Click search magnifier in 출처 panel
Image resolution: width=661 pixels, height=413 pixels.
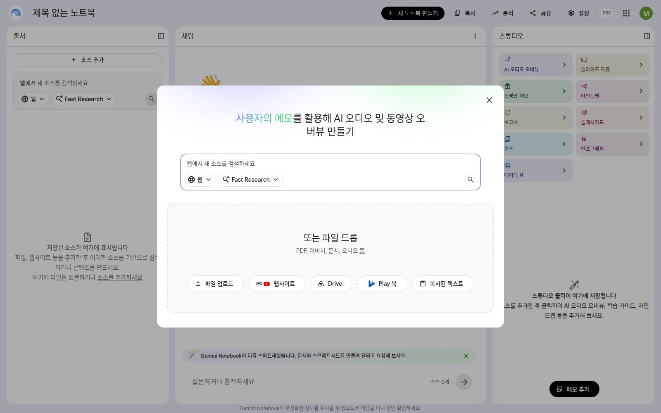[x=151, y=99]
